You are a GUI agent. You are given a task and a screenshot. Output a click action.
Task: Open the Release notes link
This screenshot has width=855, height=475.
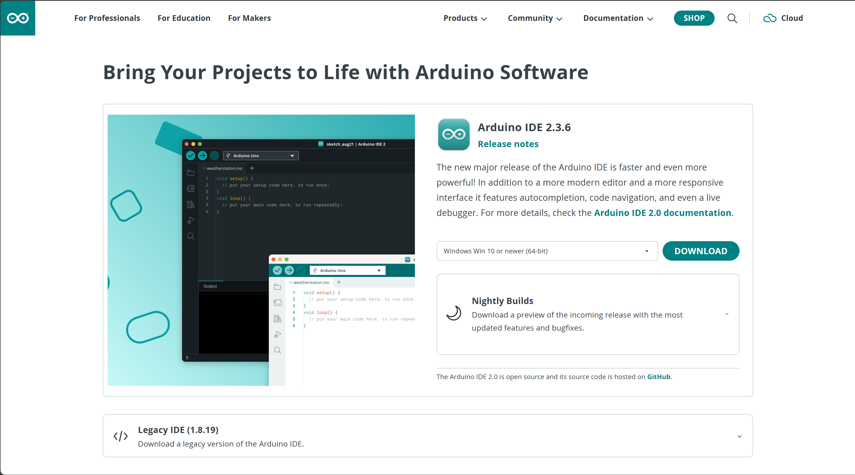click(x=508, y=144)
